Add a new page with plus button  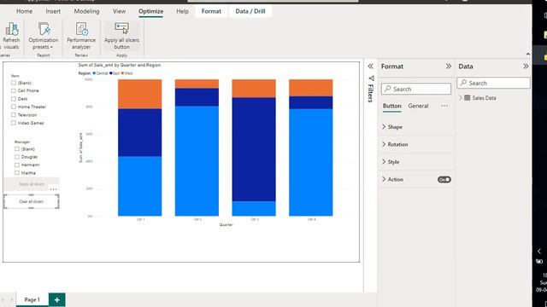(x=57, y=299)
